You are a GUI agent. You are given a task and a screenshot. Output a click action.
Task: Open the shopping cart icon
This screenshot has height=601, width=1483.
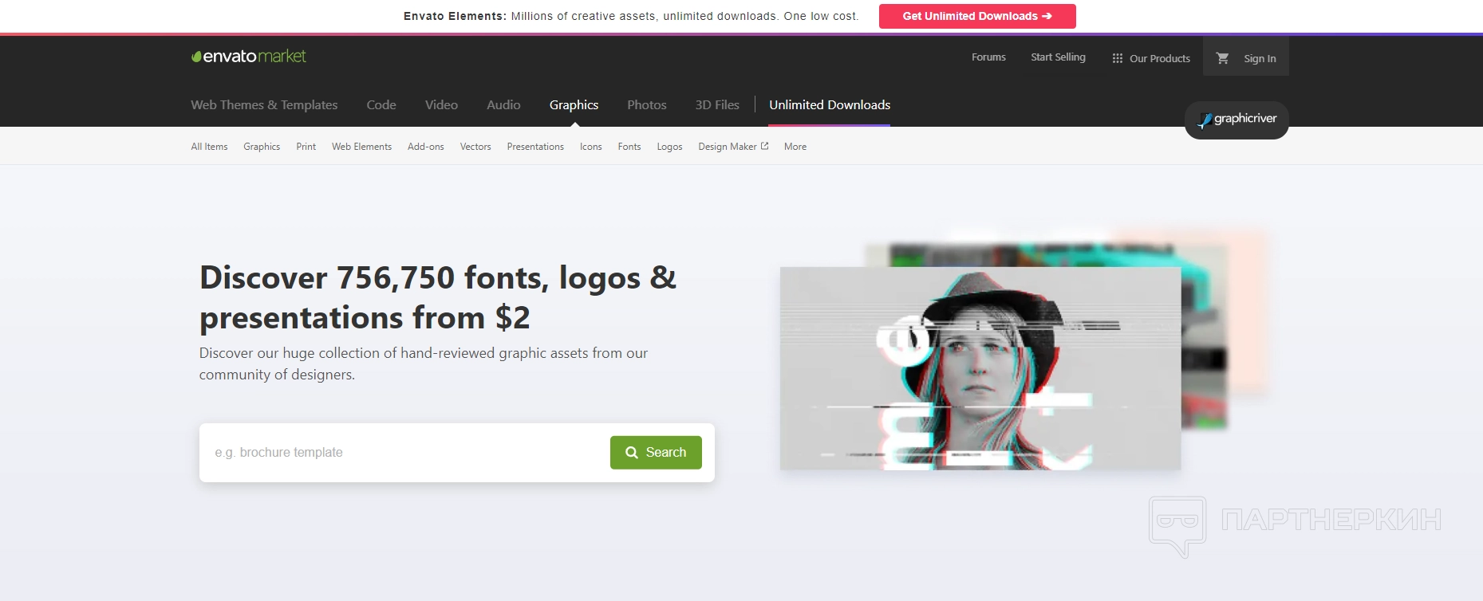coord(1222,58)
